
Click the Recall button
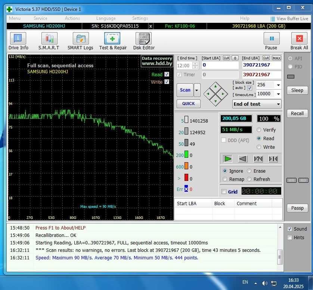(x=297, y=114)
